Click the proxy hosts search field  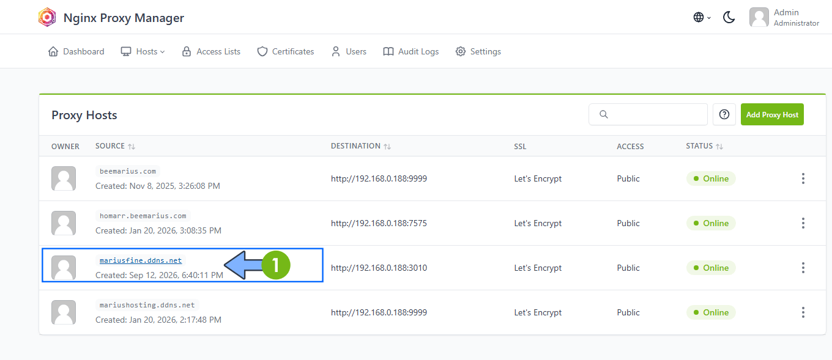pos(648,114)
